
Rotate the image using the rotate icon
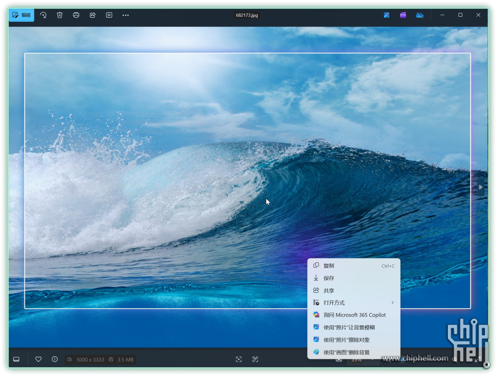[x=43, y=15]
